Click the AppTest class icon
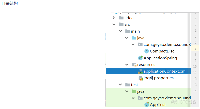The height and width of the screenshot is (109, 200). (x=147, y=104)
